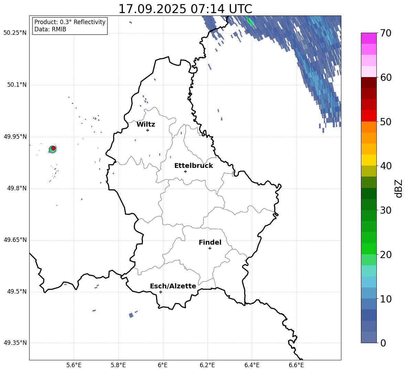This screenshot has width=407, height=372.
Task: Click the colorbar tick label 60
Action: point(385,77)
